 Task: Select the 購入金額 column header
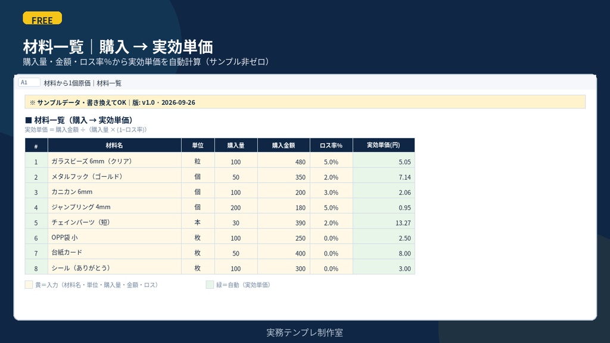click(284, 145)
